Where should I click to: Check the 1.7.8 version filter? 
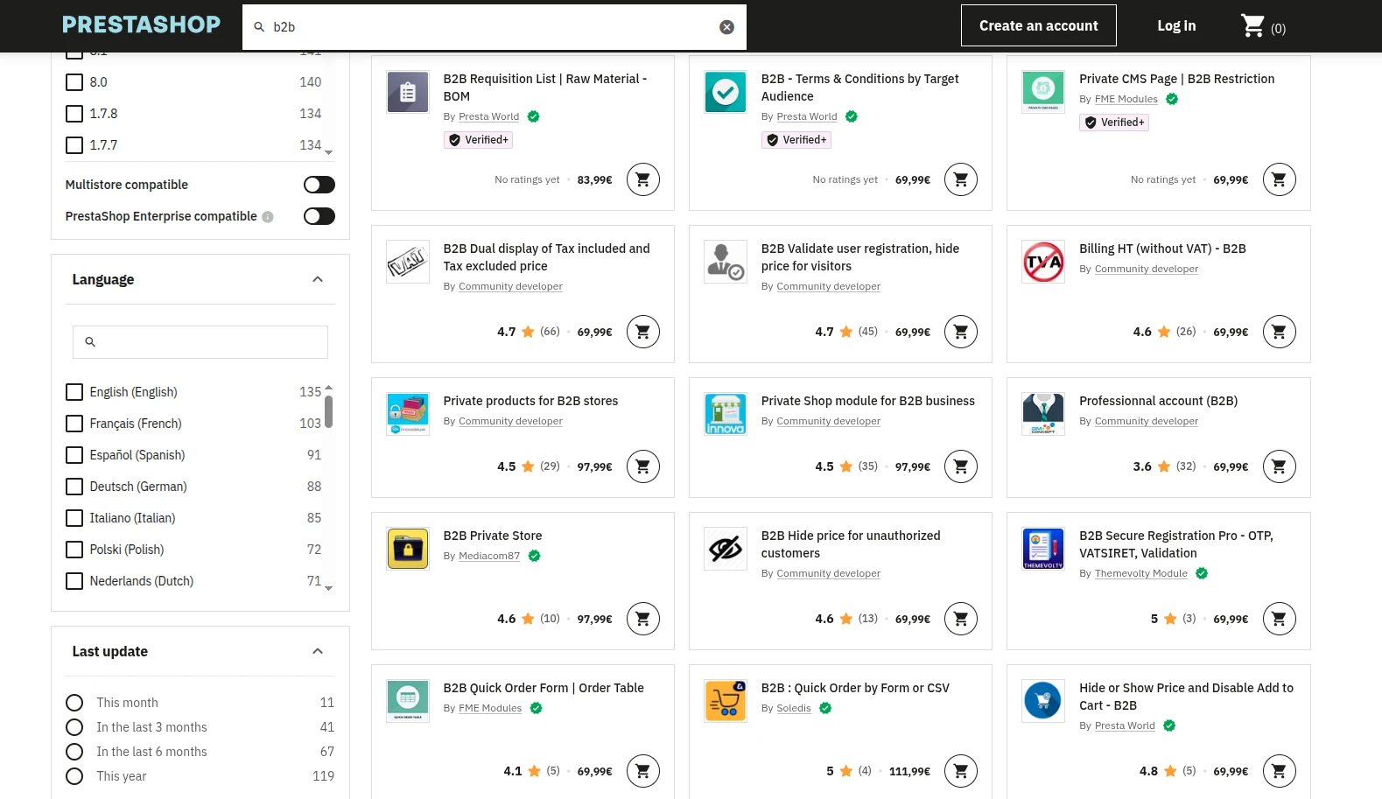coord(74,114)
